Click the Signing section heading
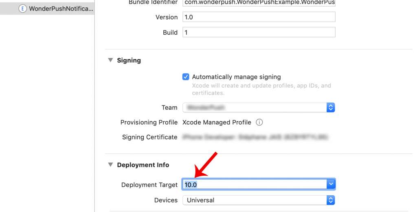 [129, 60]
